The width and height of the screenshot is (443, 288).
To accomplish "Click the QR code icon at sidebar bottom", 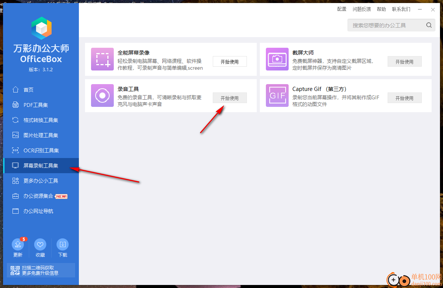I will pos(15,271).
